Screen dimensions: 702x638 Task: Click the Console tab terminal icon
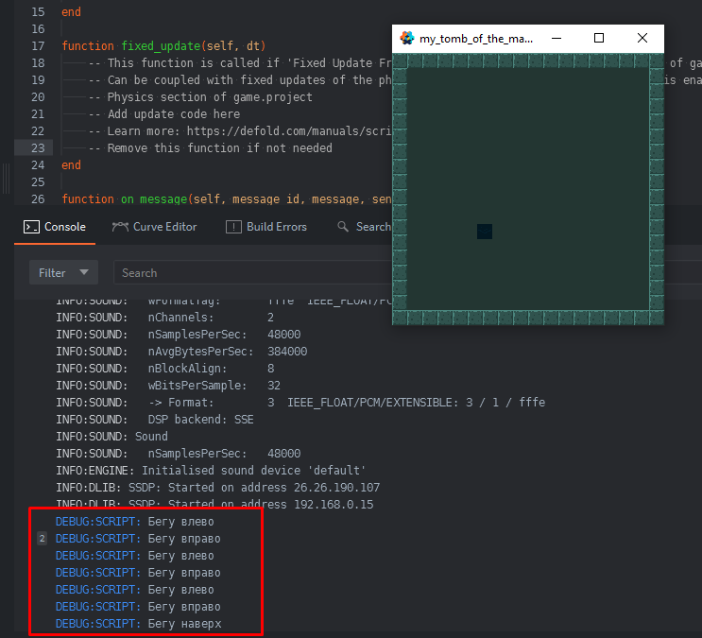tap(30, 227)
